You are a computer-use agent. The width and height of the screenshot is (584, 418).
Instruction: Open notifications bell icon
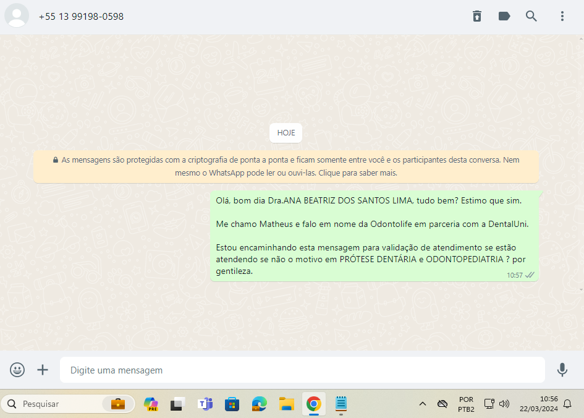click(x=567, y=404)
